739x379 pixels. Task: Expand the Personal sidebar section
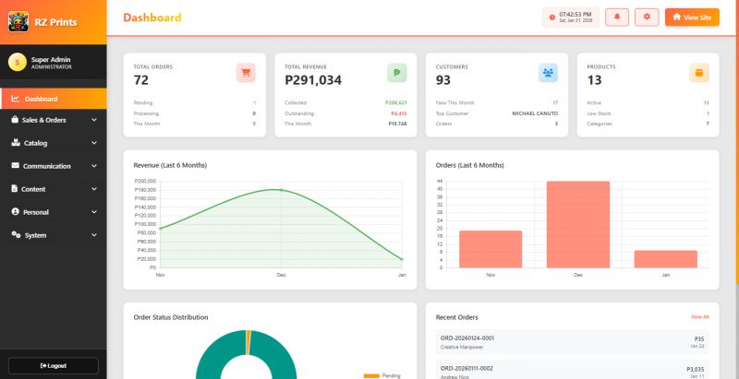53,212
